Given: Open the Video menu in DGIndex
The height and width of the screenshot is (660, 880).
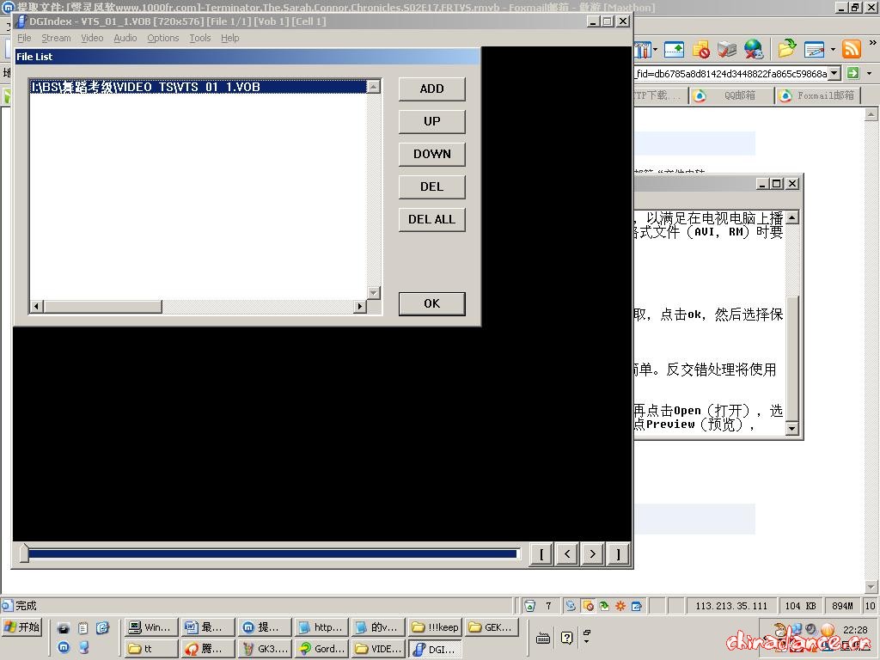Looking at the screenshot, I should (92, 38).
